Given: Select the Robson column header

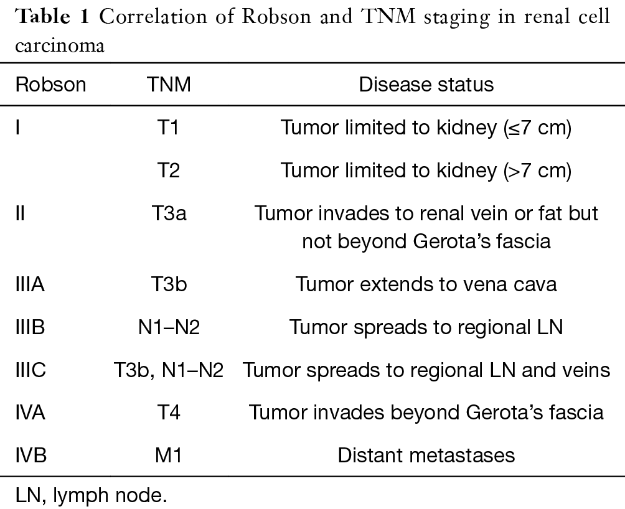Looking at the screenshot, I should click(x=50, y=85).
